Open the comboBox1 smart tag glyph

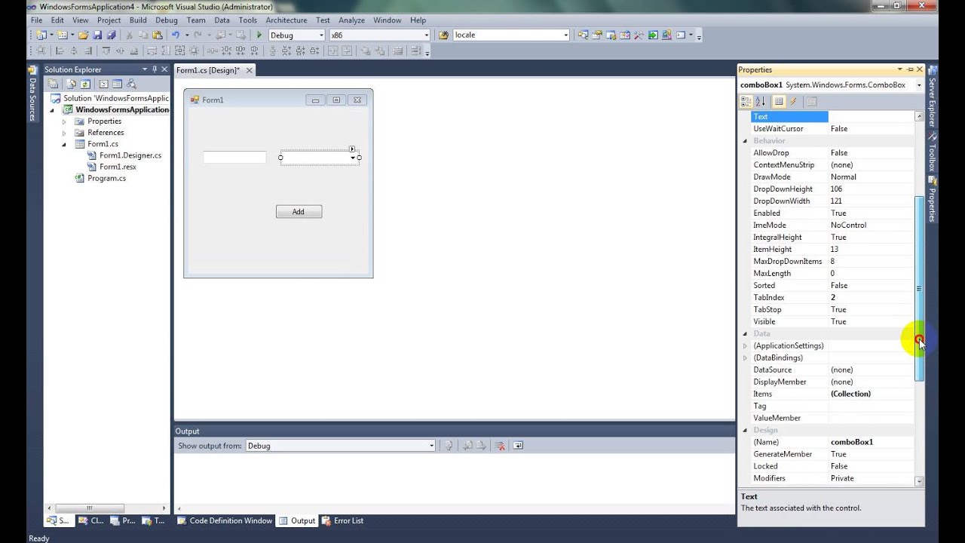(352, 149)
